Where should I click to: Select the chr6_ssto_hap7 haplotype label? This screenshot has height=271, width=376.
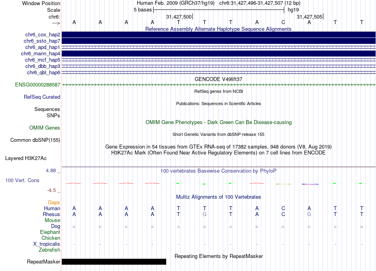(x=42, y=41)
